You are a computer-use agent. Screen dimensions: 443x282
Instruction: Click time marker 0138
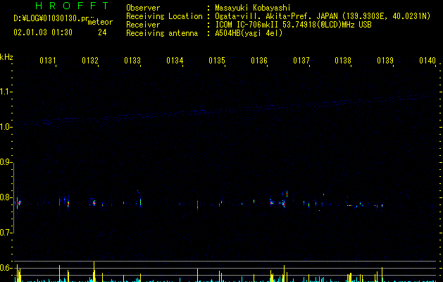[x=343, y=61]
